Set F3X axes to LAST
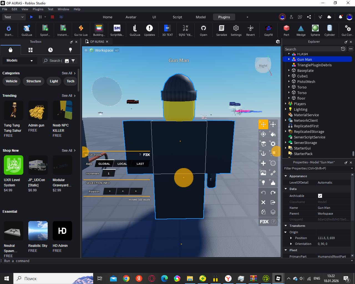This screenshot has width=355, height=284. (140, 164)
